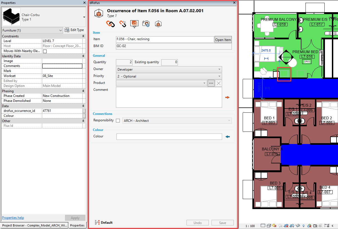Collapse the Constraints section in Properties
This screenshot has height=229, width=338.
coord(83,36)
